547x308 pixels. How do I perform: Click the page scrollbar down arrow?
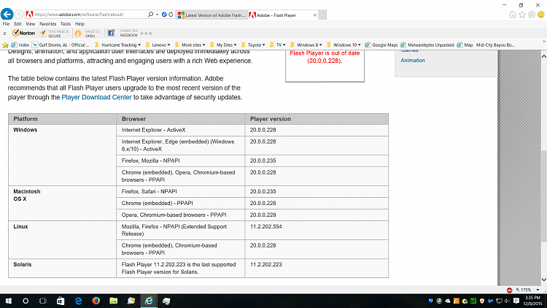[544, 280]
